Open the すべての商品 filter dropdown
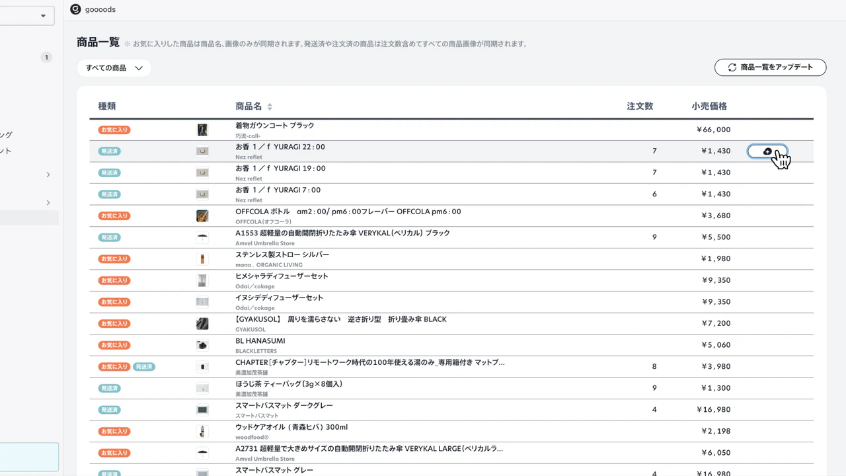This screenshot has height=476, width=846. coord(114,68)
